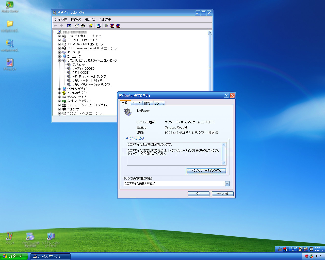Viewport: 325px width, 260px height.
Task: Switch to the リソース tab
Action: 159,103
